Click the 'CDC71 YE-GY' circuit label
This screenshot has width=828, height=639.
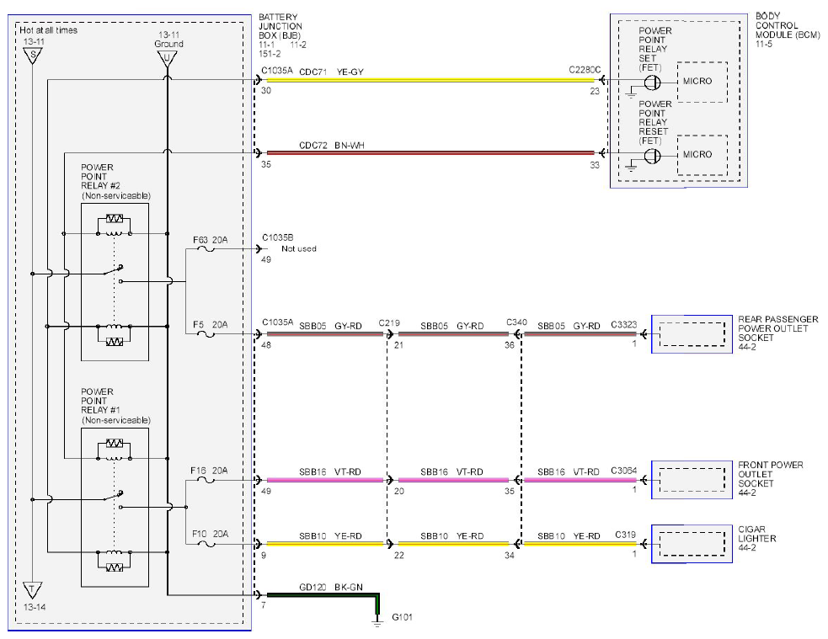click(332, 72)
